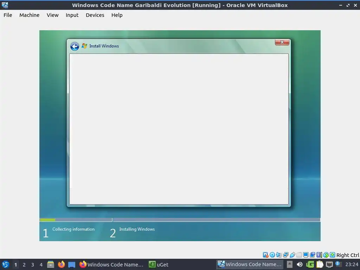The image size is (360, 270).
Task: Select VirtualBox Windows Code Name taskbar button
Action: pyautogui.click(x=250, y=264)
